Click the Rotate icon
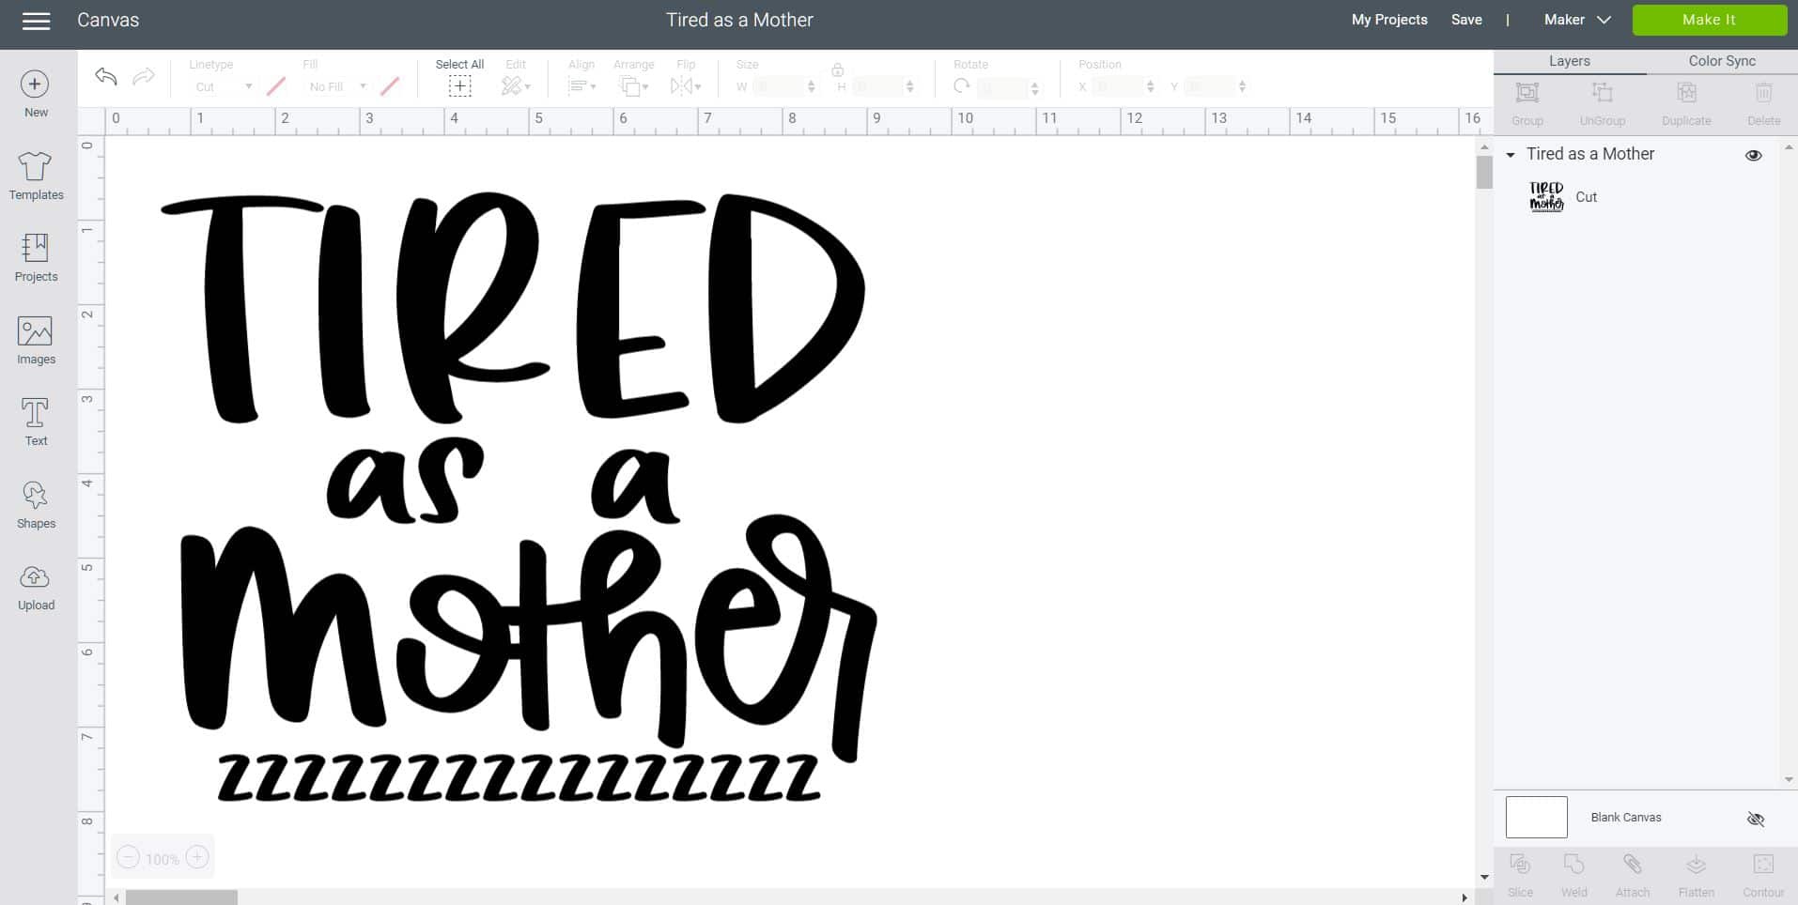Image resolution: width=1798 pixels, height=905 pixels. [x=961, y=86]
